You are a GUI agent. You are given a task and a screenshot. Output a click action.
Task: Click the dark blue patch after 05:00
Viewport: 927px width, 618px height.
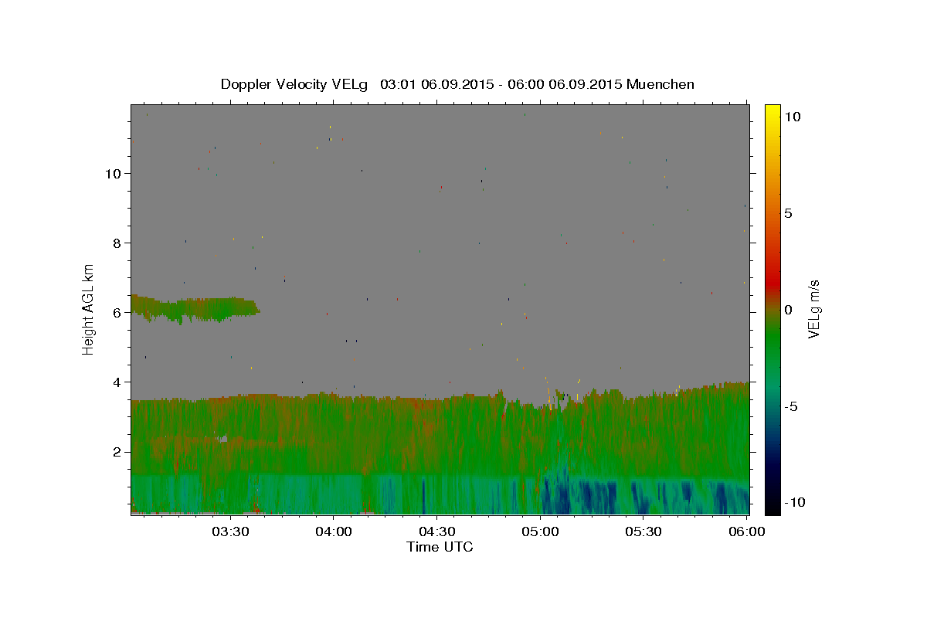point(579,497)
